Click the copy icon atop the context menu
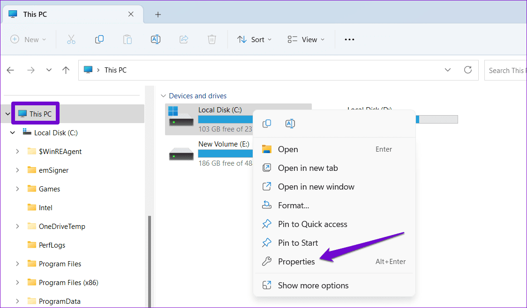 (x=267, y=124)
